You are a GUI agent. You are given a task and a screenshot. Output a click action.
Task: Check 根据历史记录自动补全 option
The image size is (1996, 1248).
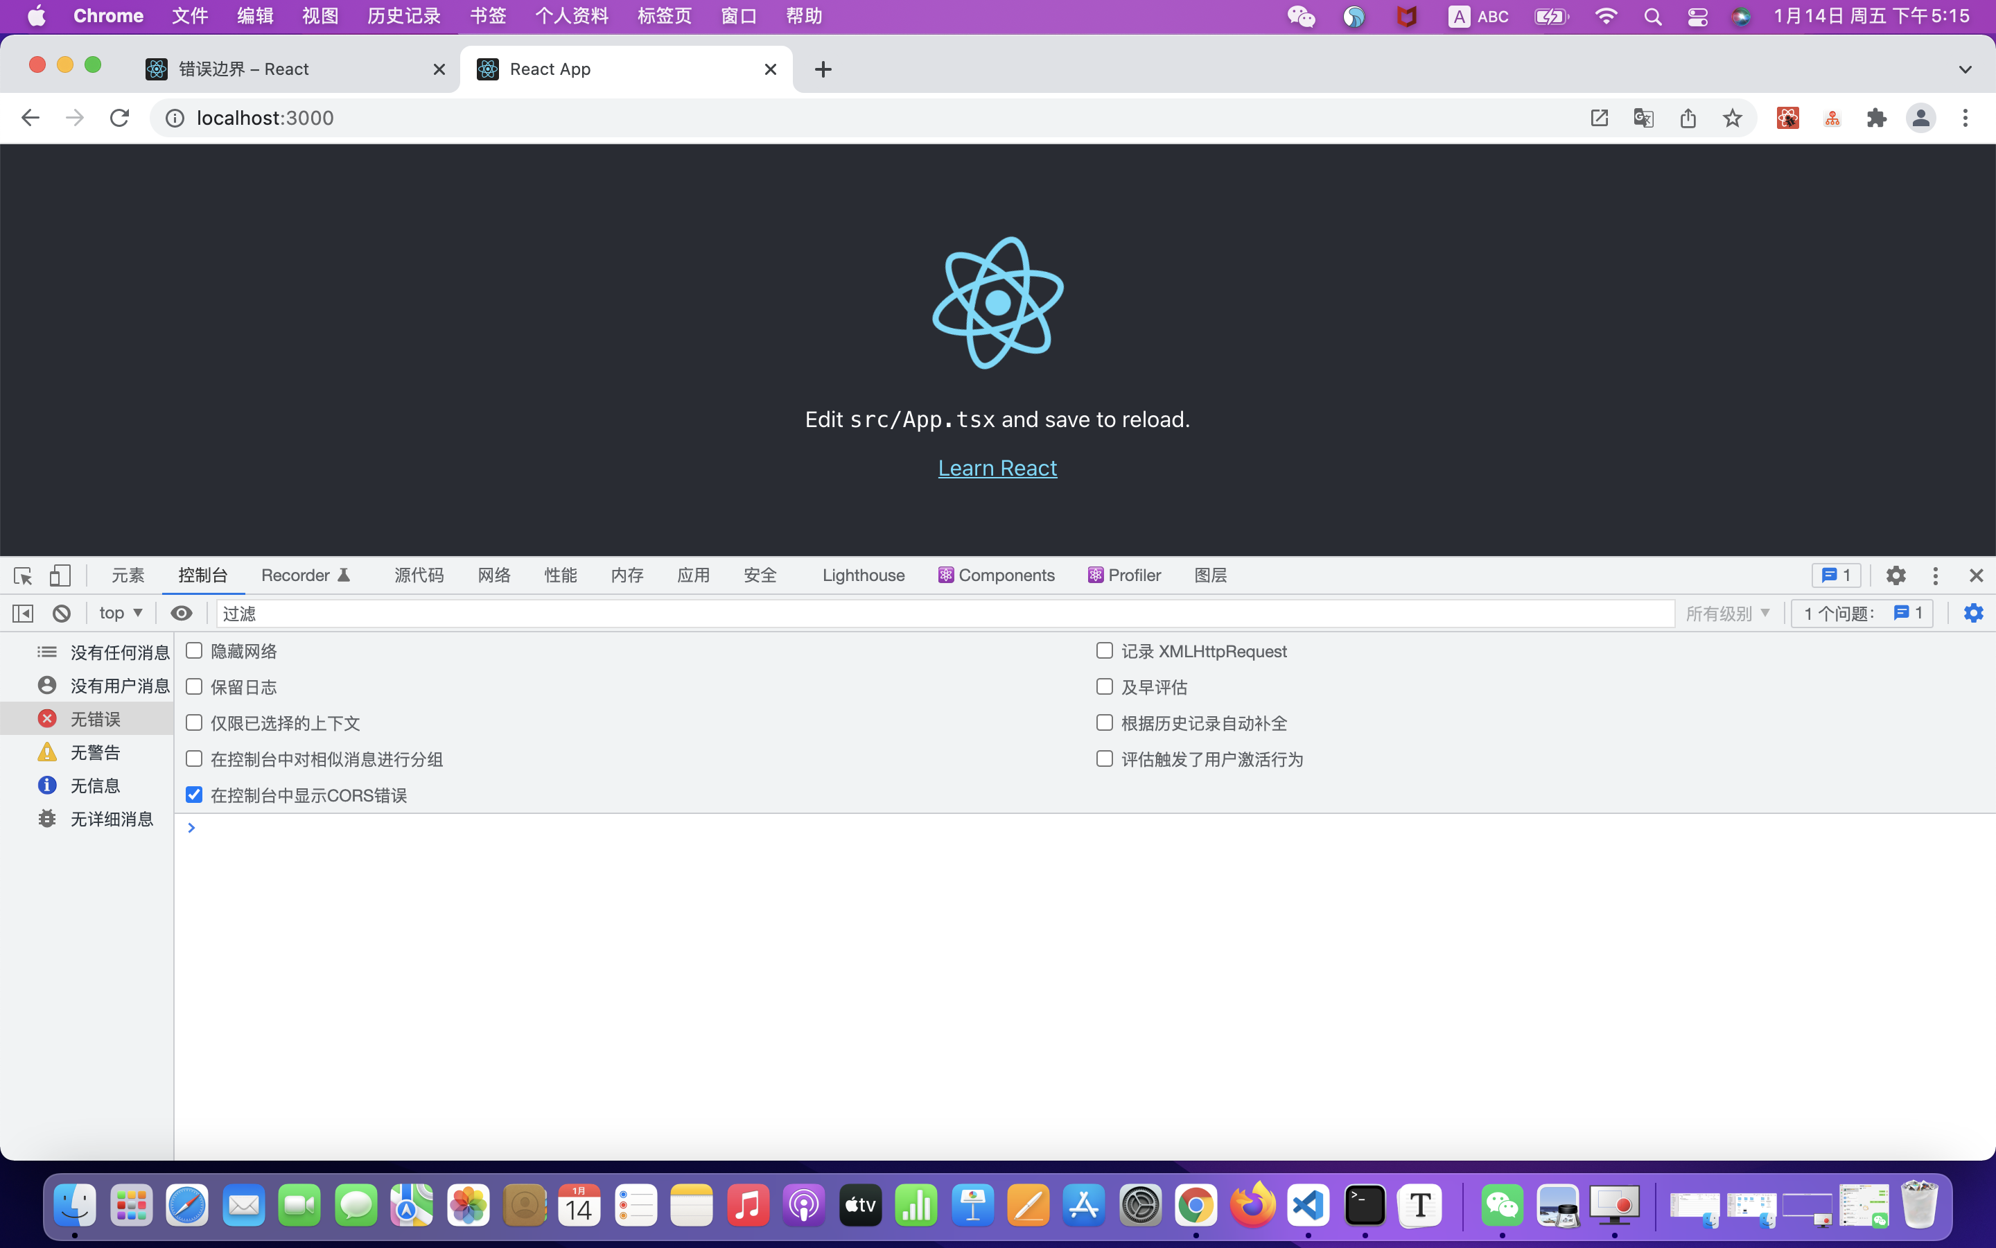(1105, 723)
